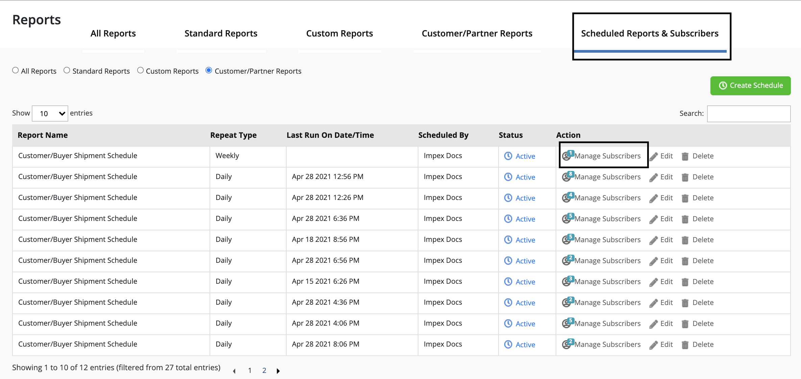Go to page 2 of results
The width and height of the screenshot is (801, 379).
tap(264, 371)
